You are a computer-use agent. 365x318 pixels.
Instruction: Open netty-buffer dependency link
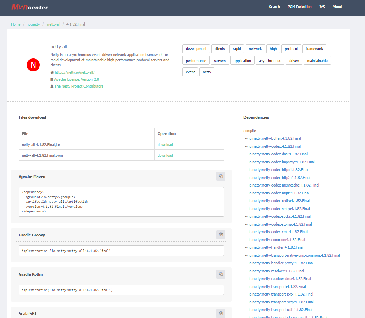pos(275,138)
